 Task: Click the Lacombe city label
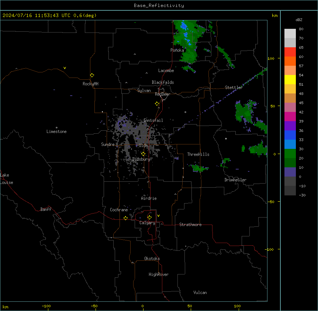click(166, 71)
